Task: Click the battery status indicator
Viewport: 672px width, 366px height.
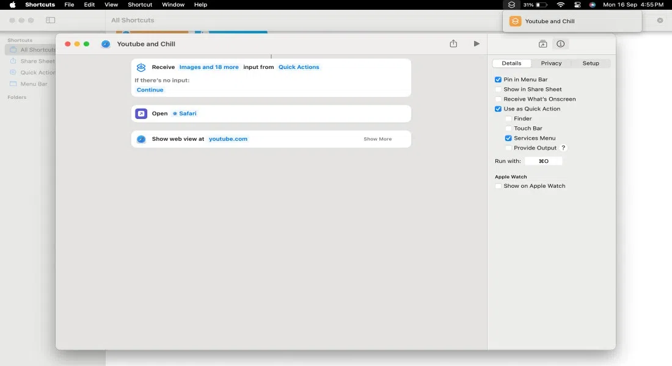Action: (x=535, y=5)
